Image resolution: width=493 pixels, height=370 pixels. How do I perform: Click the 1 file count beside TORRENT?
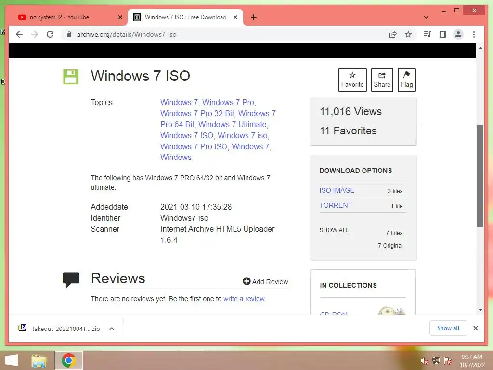pos(397,206)
